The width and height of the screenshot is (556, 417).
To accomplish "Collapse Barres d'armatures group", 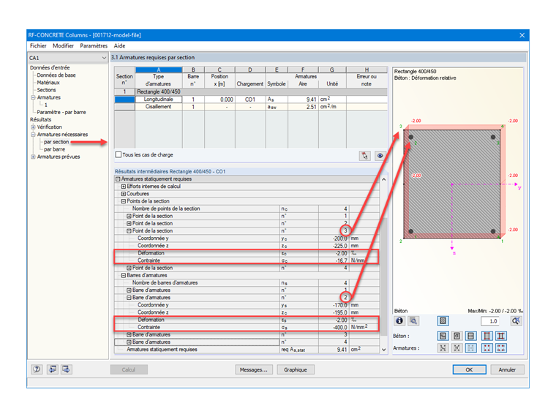I will coord(124,276).
